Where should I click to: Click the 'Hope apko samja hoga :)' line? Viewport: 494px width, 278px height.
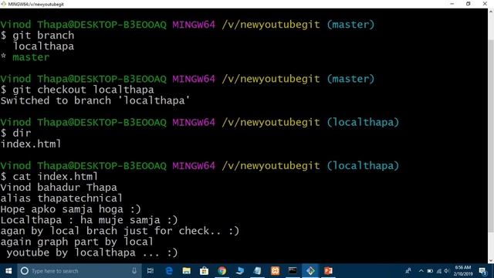[70, 209]
